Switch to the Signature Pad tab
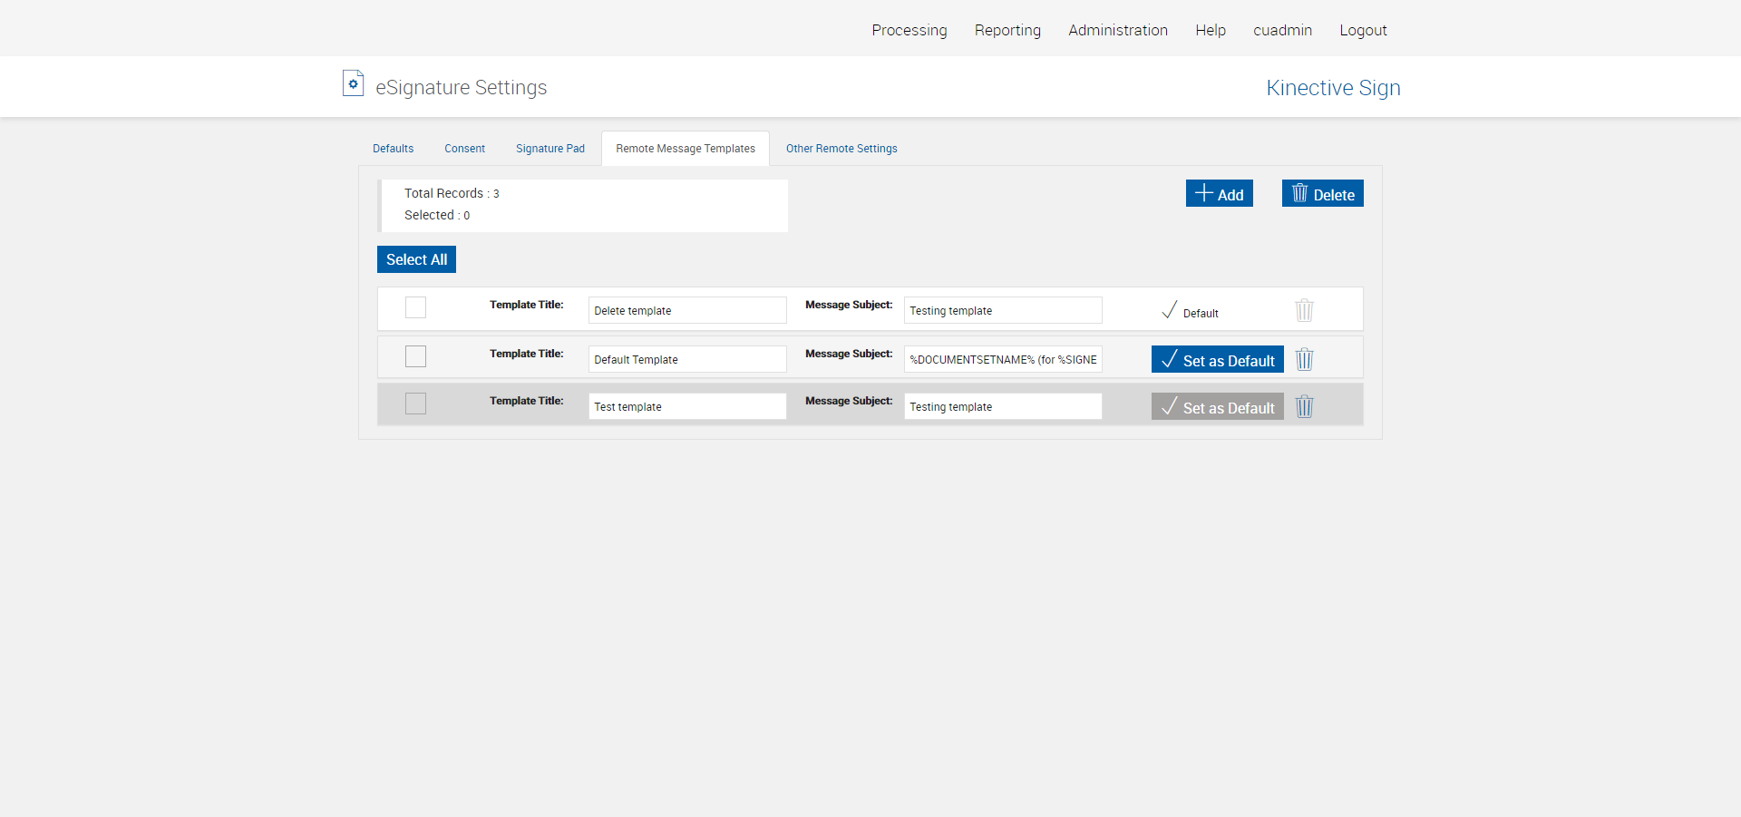Image resolution: width=1741 pixels, height=817 pixels. pos(550,149)
